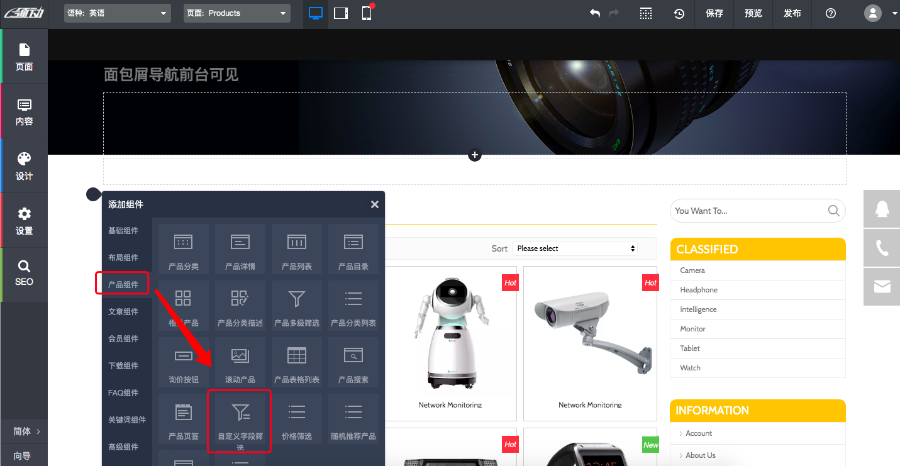This screenshot has width=900, height=466.
Task: Select the 产品表格列表 component icon
Action: 296,363
